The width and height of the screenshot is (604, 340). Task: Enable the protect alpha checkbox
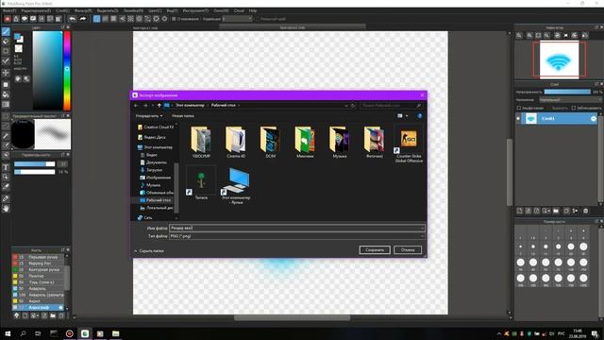point(518,108)
